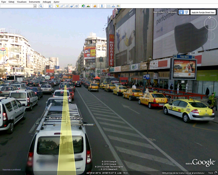Viewport: 218px width, 175px height.
Task: Click Ieșiți din funcția Street View button
Action: coord(203,13)
